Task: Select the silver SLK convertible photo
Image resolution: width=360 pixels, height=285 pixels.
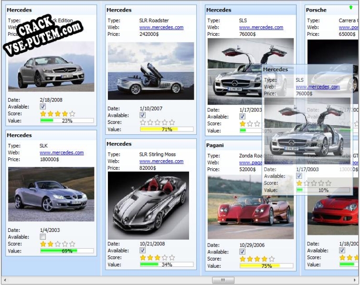Action: (51, 194)
